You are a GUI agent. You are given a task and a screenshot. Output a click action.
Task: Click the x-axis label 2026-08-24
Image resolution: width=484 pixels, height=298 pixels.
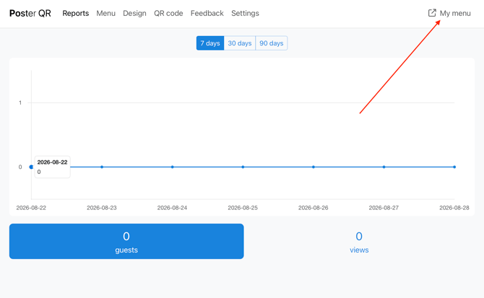[x=172, y=208]
